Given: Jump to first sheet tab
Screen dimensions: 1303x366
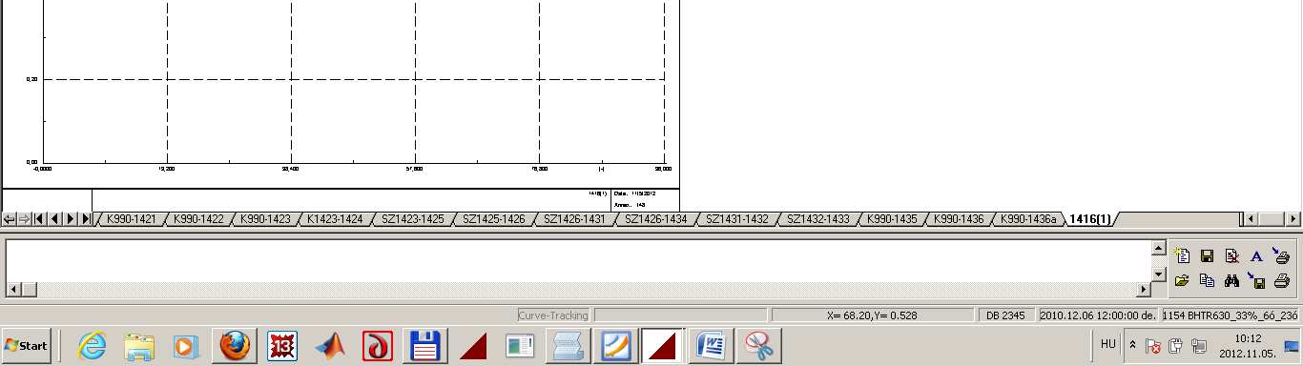Looking at the screenshot, I should coord(39,219).
